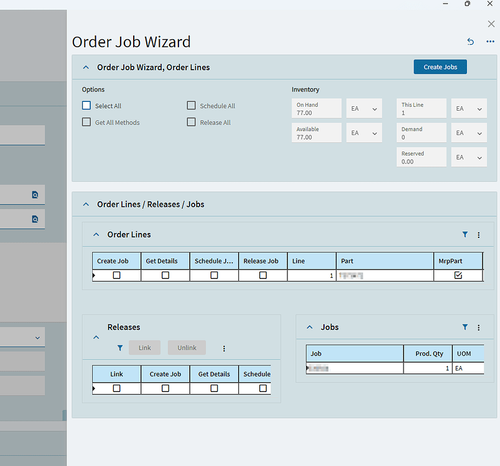Open the Releases filter icon

(120, 348)
